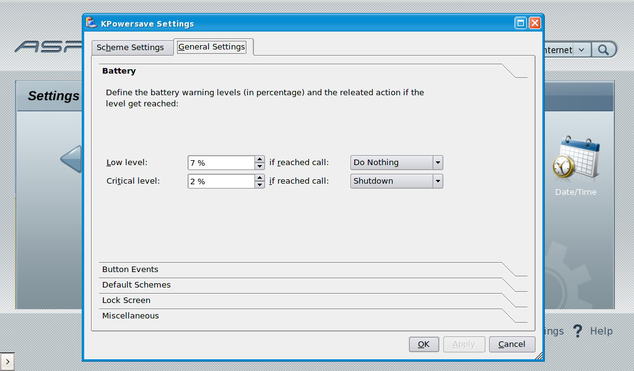
Task: Click the KPowersave title bar app icon
Action: tap(92, 23)
